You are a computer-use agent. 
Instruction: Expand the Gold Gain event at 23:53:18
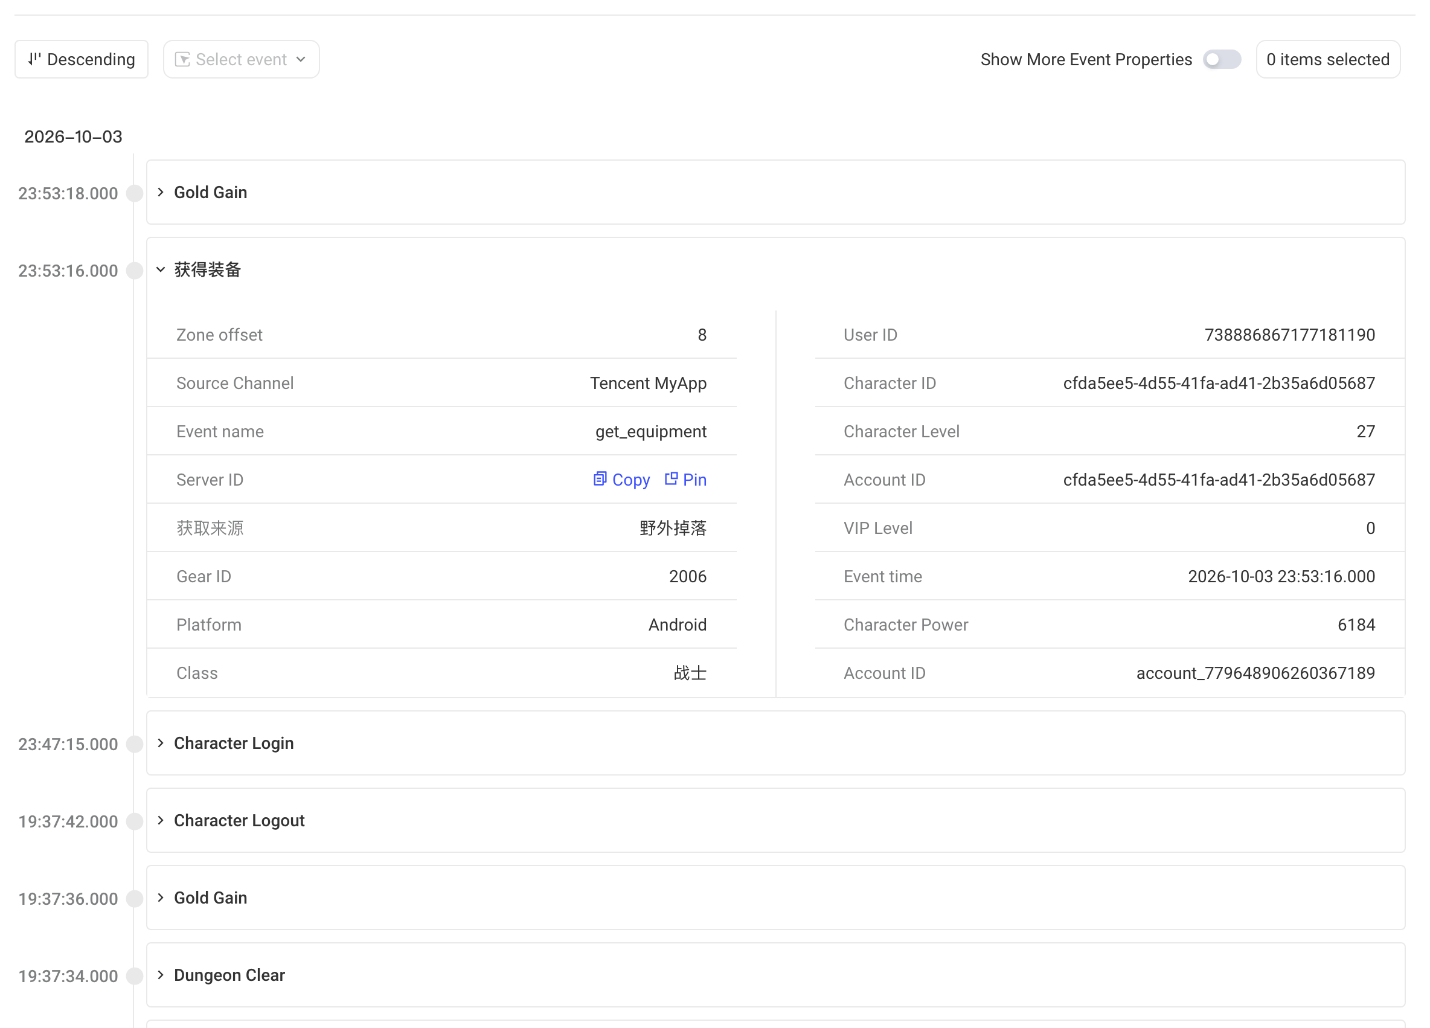[161, 192]
